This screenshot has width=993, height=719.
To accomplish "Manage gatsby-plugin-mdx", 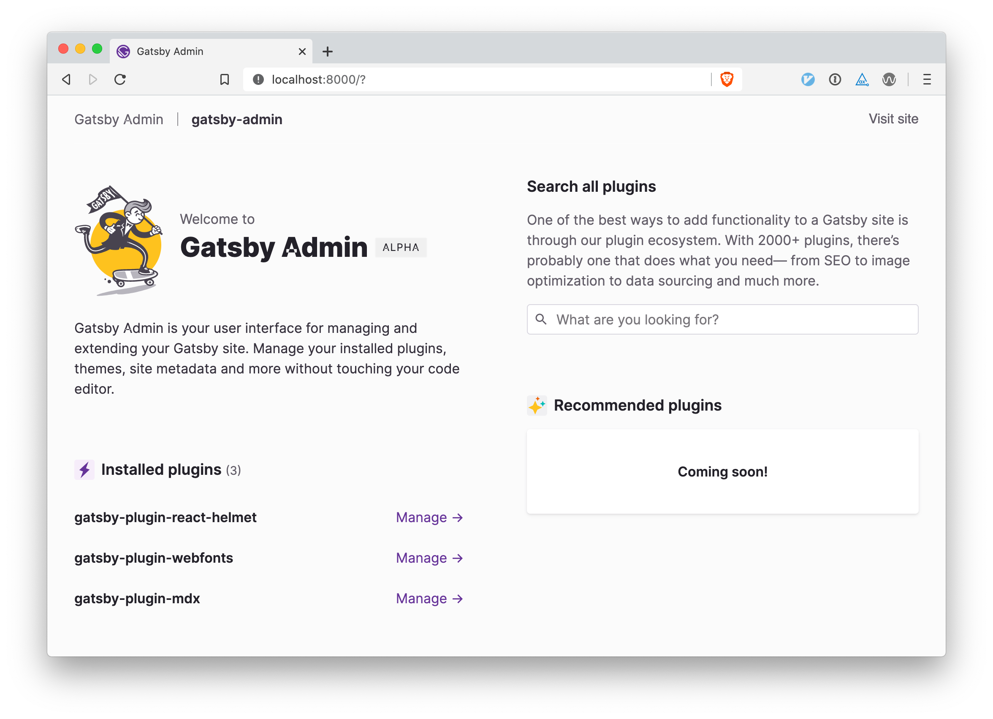I will click(x=429, y=599).
